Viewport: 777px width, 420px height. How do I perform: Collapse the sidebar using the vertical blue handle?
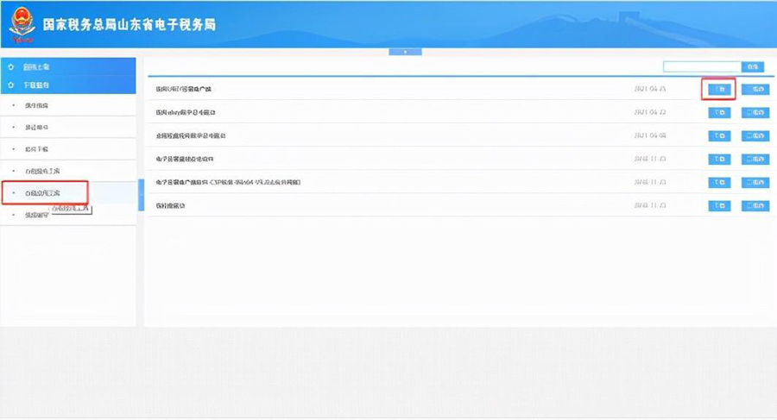pos(141,192)
